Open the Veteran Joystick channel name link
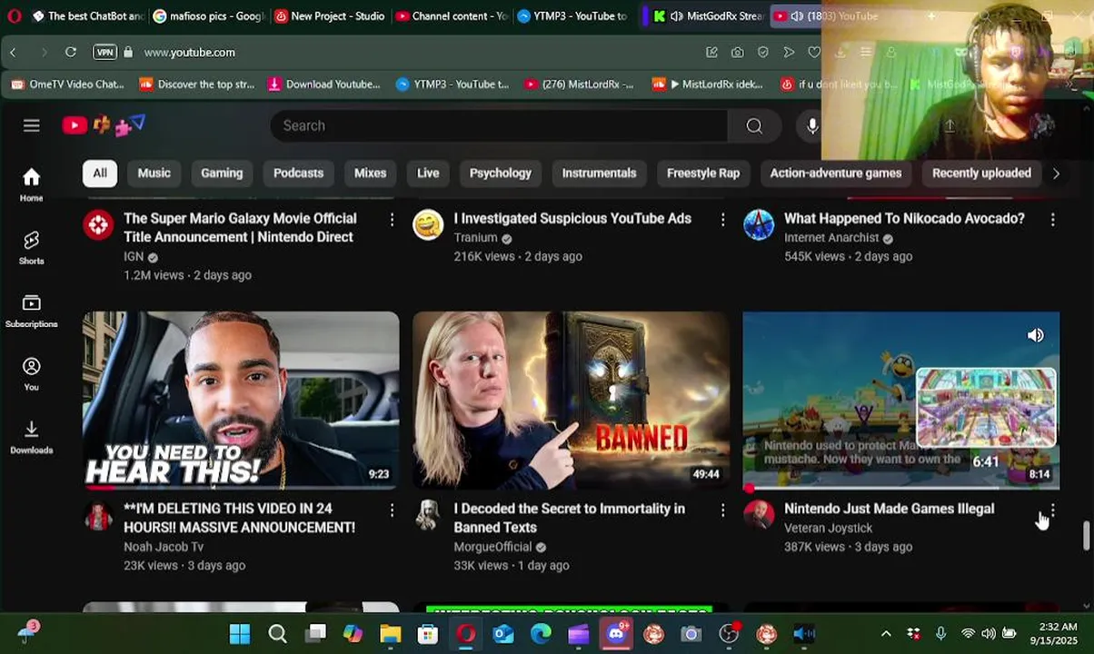Image resolution: width=1094 pixels, height=654 pixels. [x=828, y=528]
